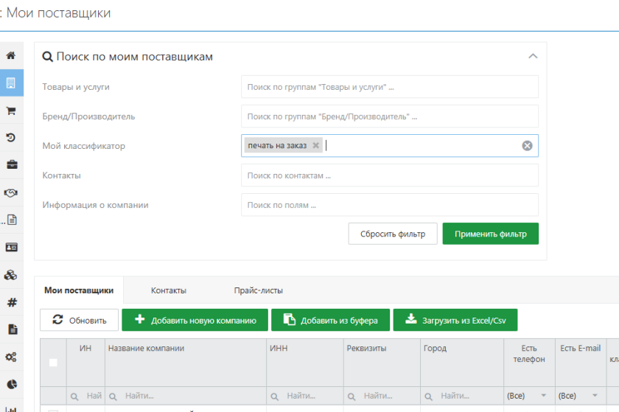619x412 pixels.
Task: Open the 'Есть E-mail' filter dropdown
Action: click(x=579, y=396)
